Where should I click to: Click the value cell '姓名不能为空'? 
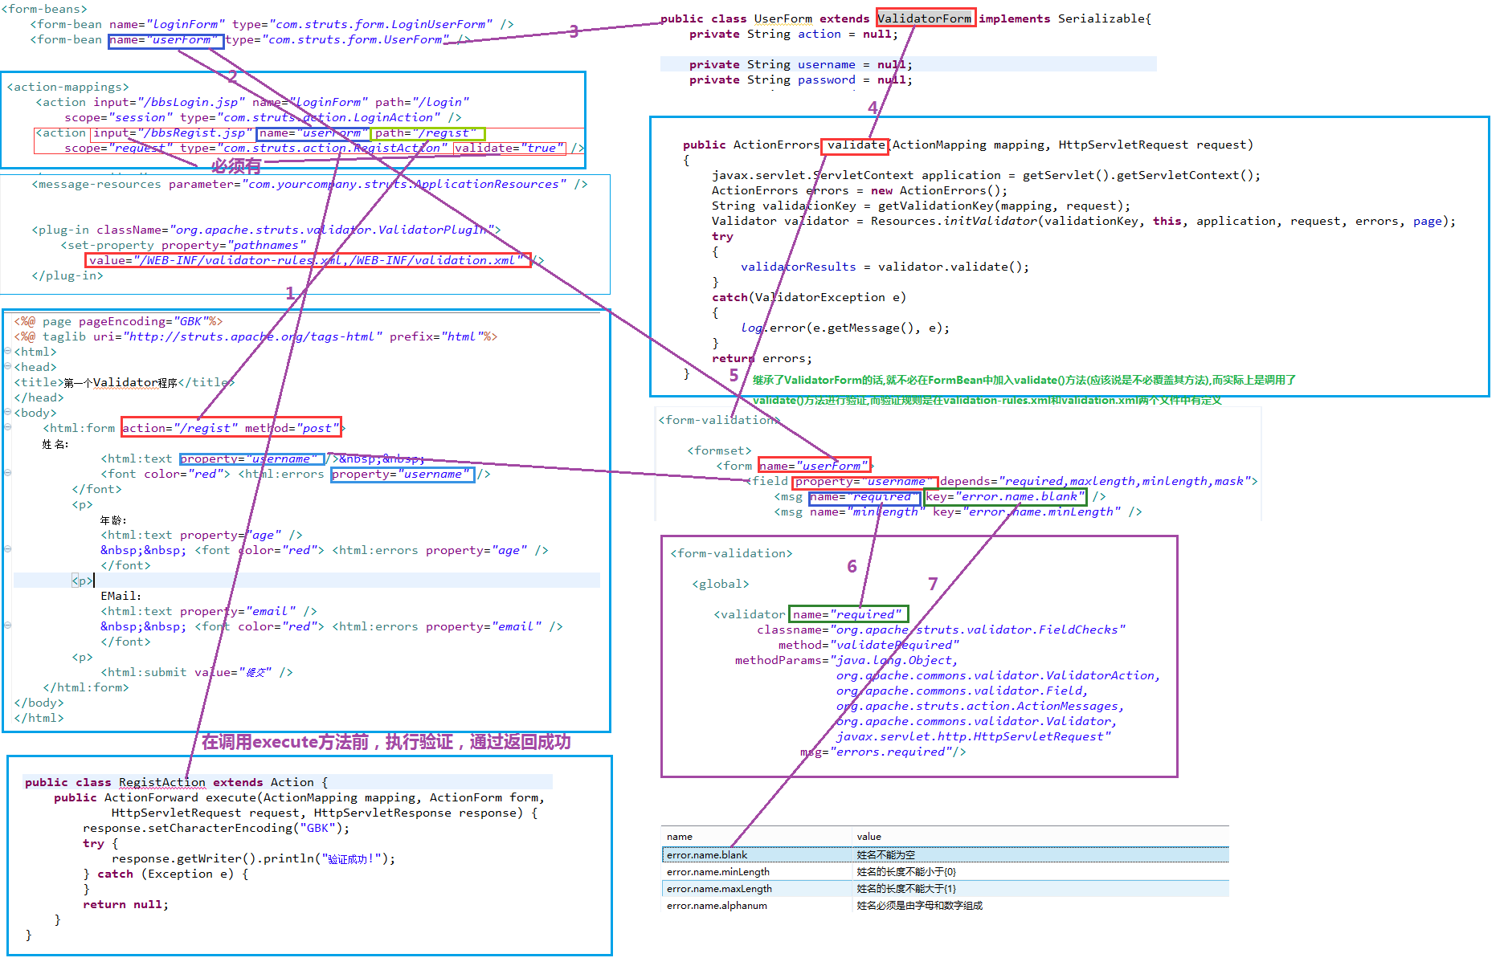pos(886,855)
